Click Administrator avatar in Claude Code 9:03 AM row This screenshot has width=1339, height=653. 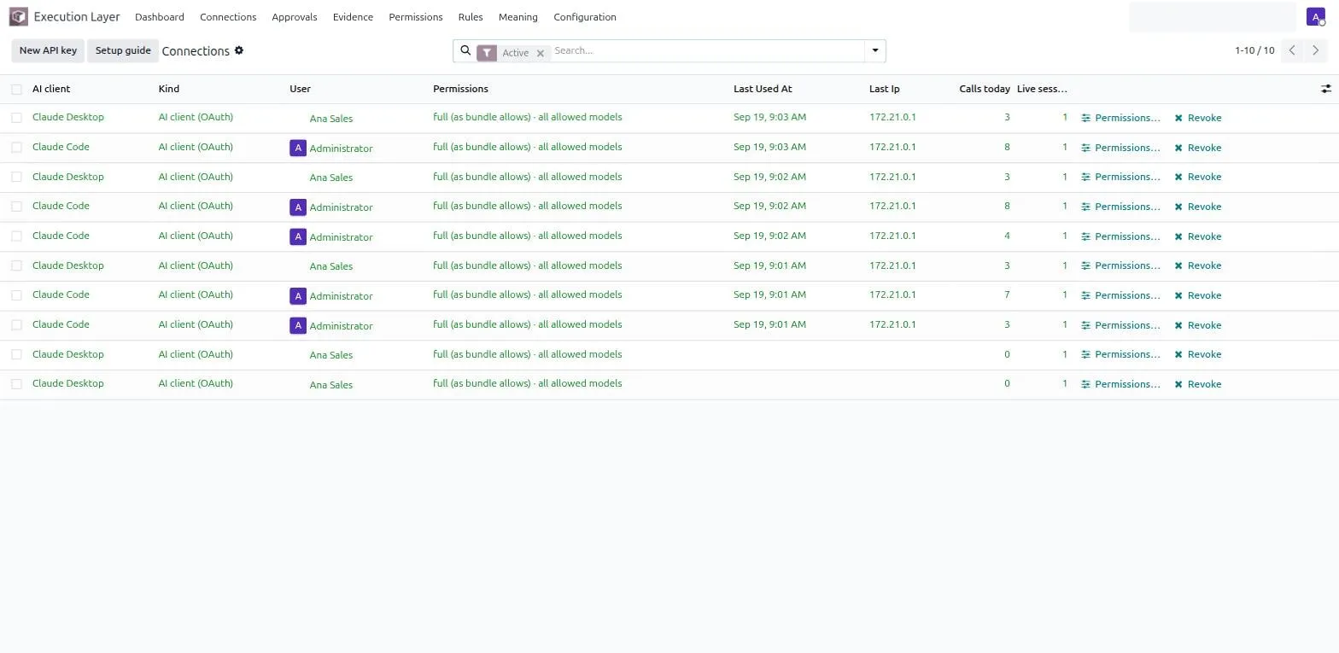coord(298,148)
